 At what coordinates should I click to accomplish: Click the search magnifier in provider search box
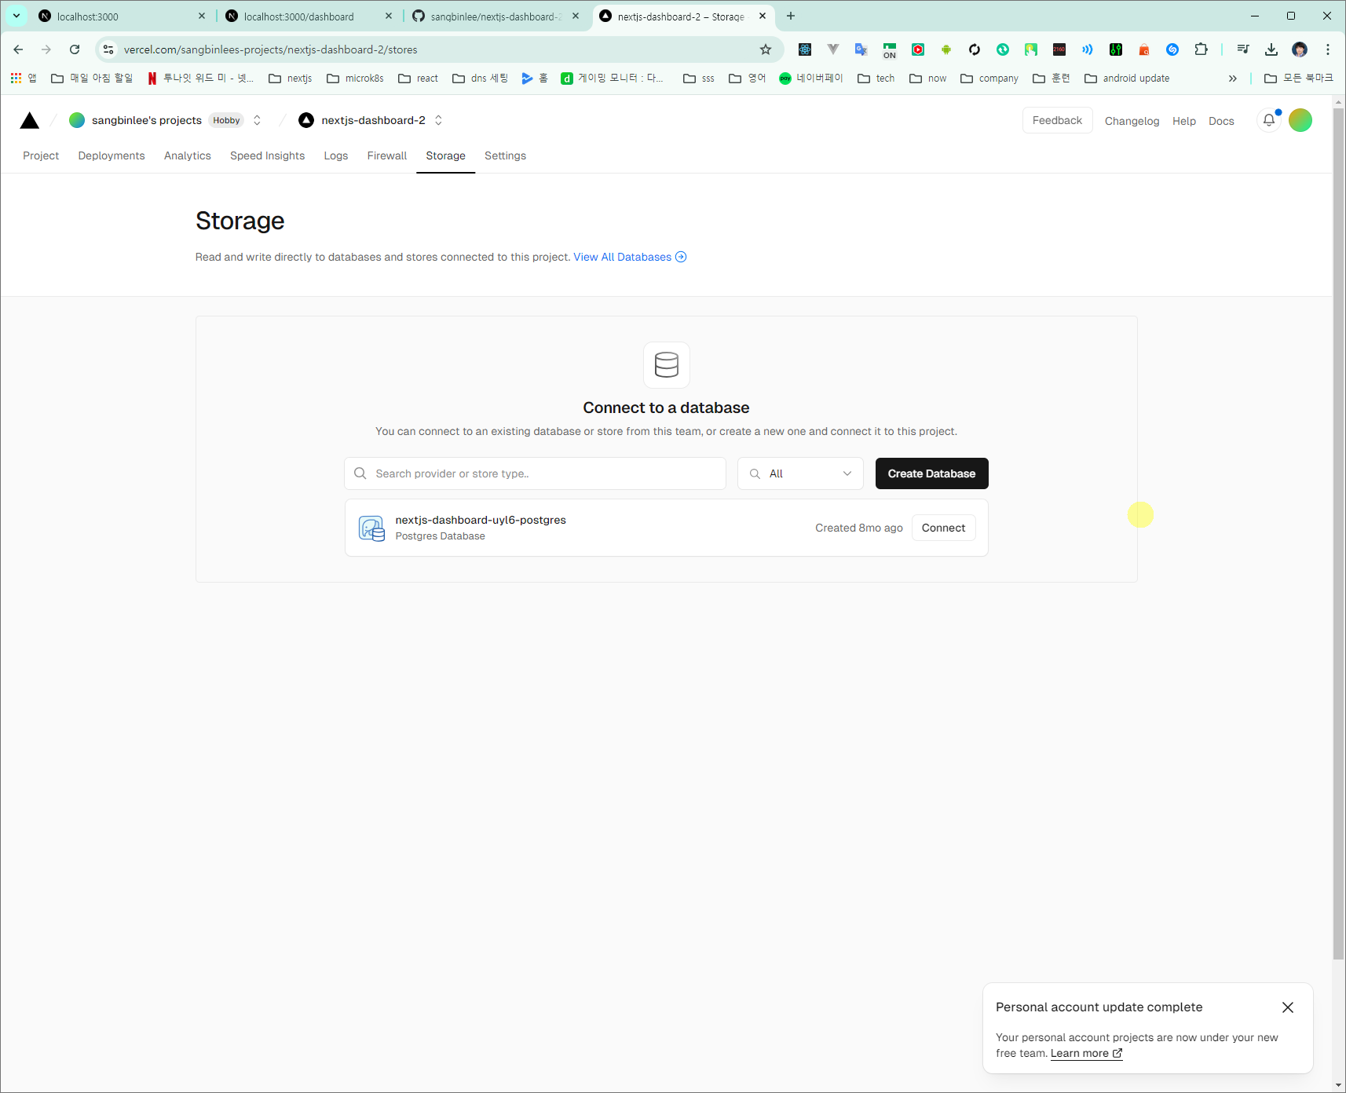[x=360, y=473]
